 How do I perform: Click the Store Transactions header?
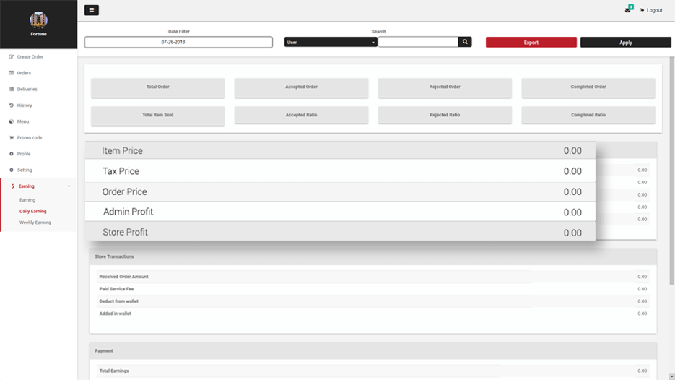373,256
